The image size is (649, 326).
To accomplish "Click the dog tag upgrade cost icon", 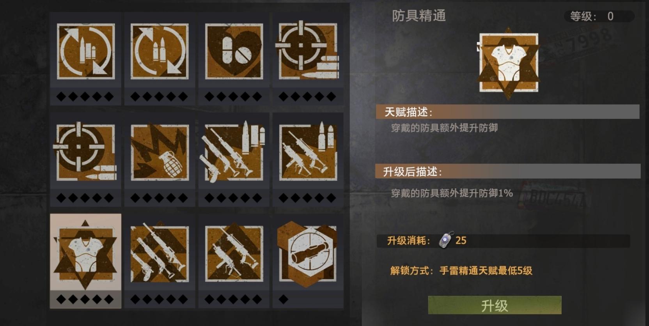I will (x=446, y=240).
